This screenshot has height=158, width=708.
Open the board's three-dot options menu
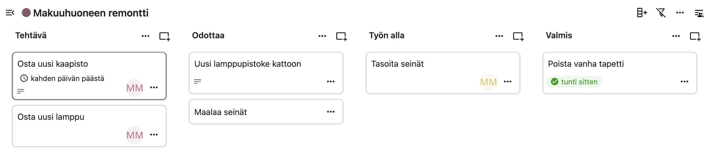pos(680,13)
